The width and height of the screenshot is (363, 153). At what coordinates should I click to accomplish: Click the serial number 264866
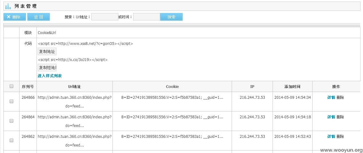click(x=28, y=98)
